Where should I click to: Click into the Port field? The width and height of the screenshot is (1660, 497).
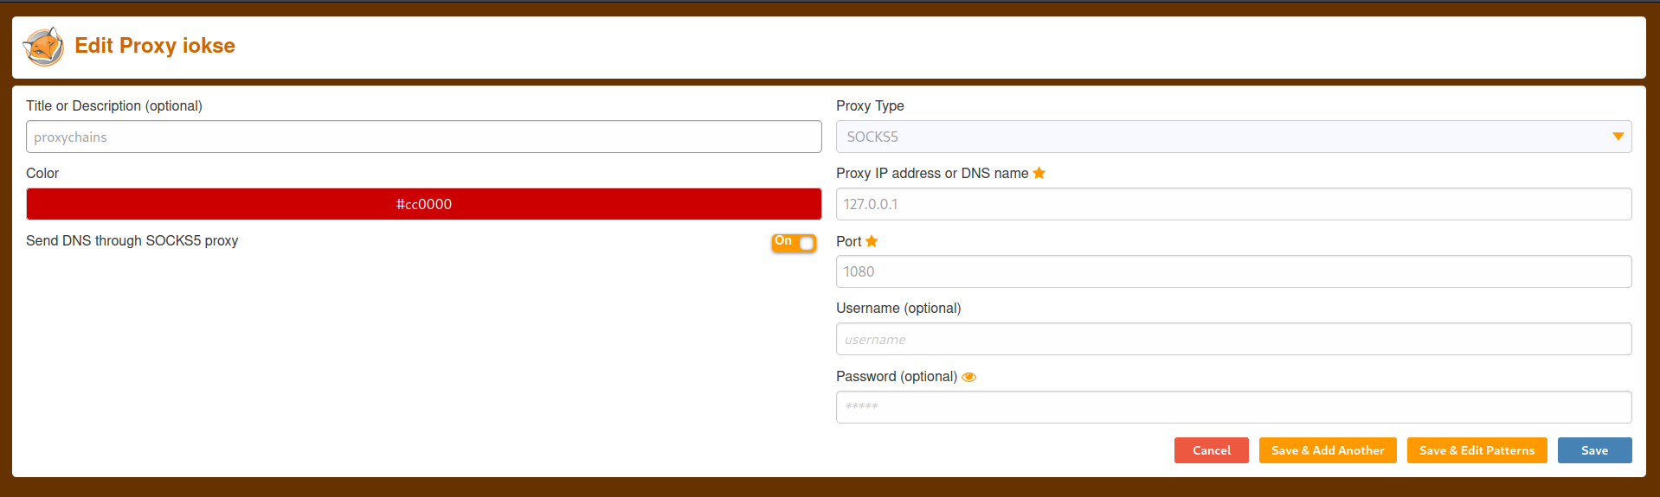[x=1233, y=271]
